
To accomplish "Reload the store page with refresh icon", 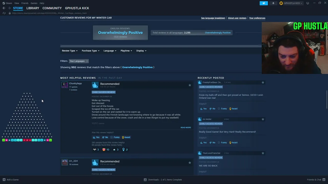I will [x=4, y=13].
